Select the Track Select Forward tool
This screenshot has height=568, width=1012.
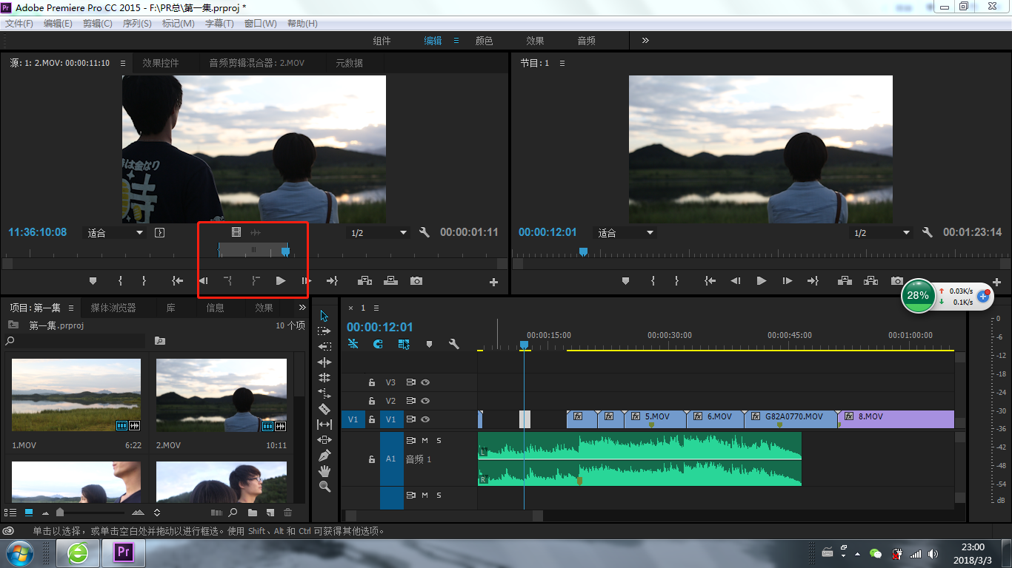(x=324, y=331)
